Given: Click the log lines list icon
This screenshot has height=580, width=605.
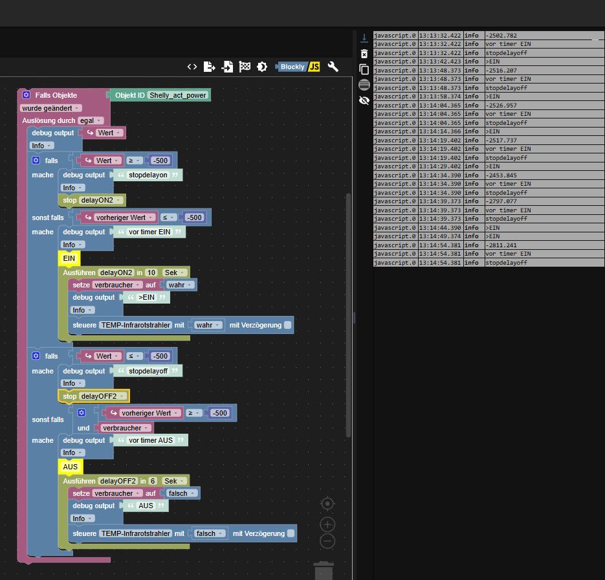Looking at the screenshot, I should click(x=364, y=85).
